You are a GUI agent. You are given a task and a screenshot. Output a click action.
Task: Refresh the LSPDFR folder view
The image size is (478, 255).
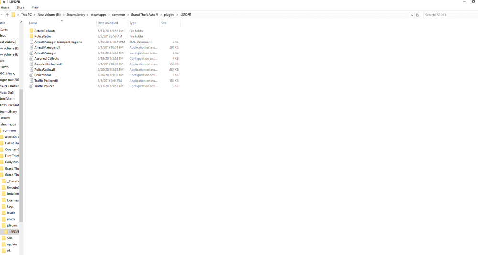(x=417, y=15)
